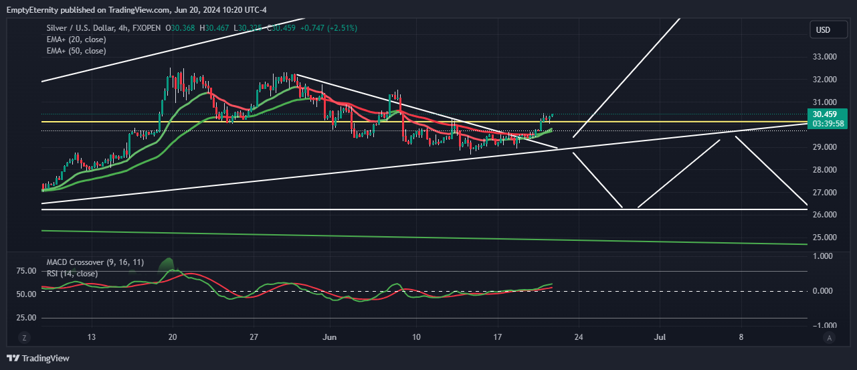Click date 20 on the time axis
The image size is (857, 370).
[x=173, y=338]
